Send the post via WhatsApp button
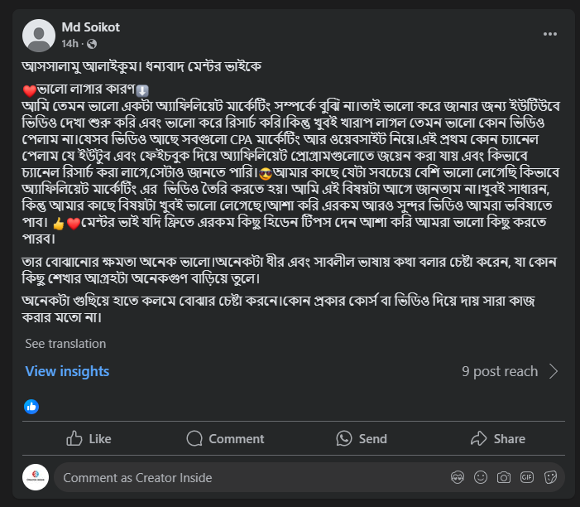This screenshot has height=507, width=580. (361, 438)
